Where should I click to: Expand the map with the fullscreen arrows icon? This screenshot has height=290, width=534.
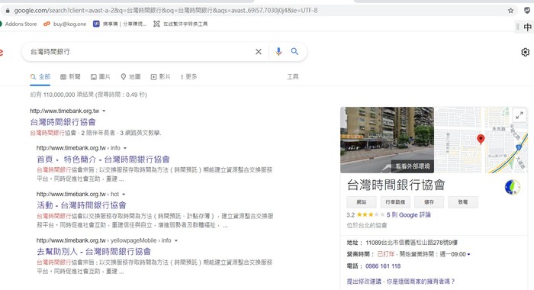[520, 115]
